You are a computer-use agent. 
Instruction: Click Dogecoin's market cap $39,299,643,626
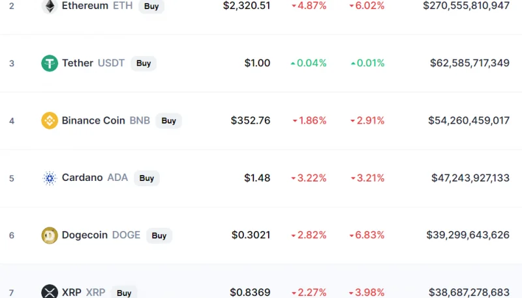click(x=468, y=235)
